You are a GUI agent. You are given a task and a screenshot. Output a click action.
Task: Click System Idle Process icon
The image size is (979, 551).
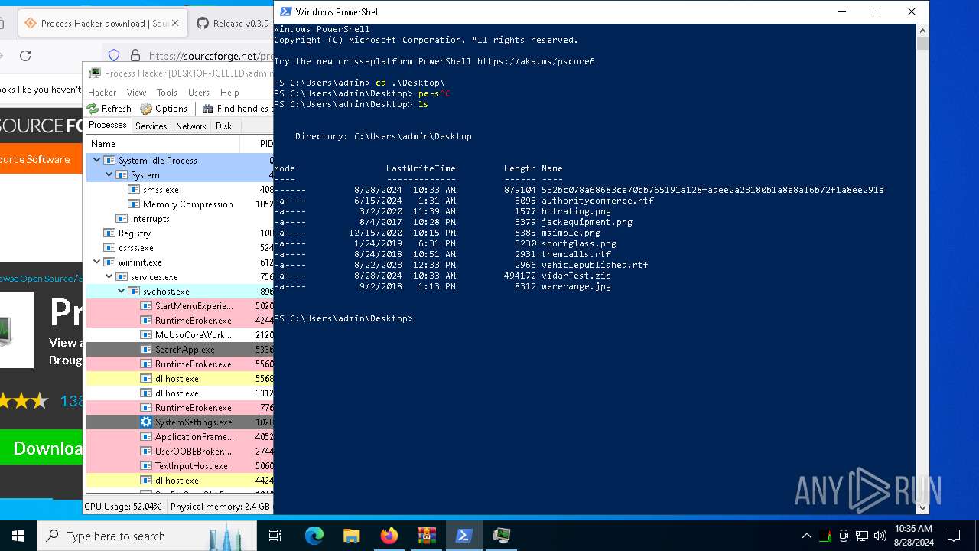tap(109, 160)
